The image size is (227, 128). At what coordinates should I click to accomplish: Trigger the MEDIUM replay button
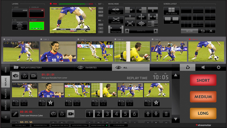coord(203,97)
